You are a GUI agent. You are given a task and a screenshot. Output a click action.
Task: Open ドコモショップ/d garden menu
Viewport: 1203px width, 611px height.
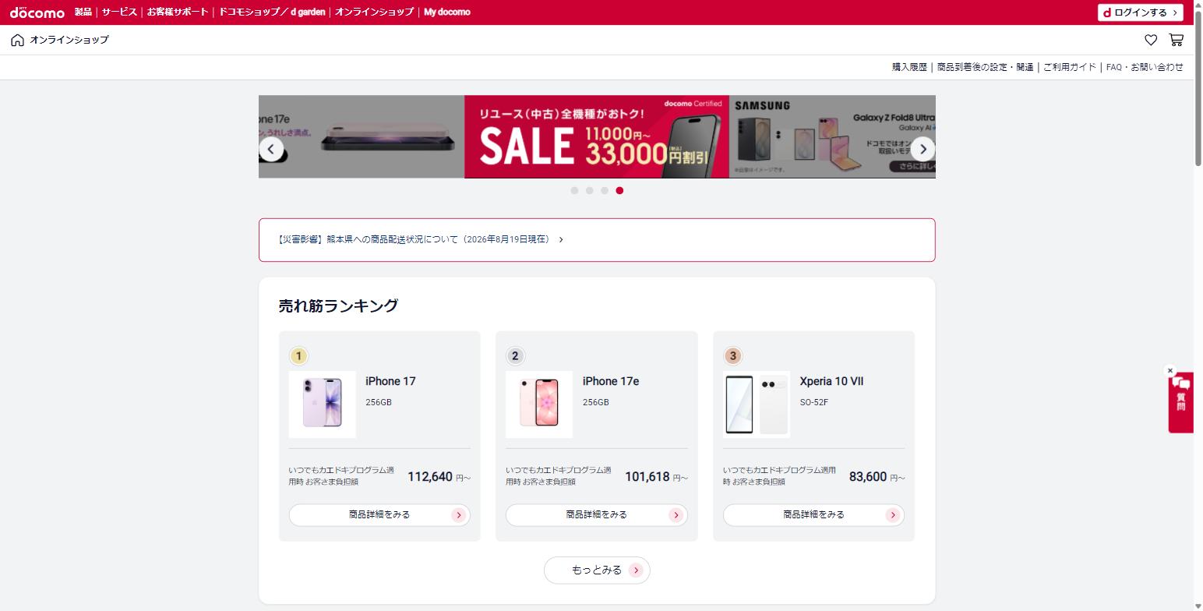click(272, 12)
